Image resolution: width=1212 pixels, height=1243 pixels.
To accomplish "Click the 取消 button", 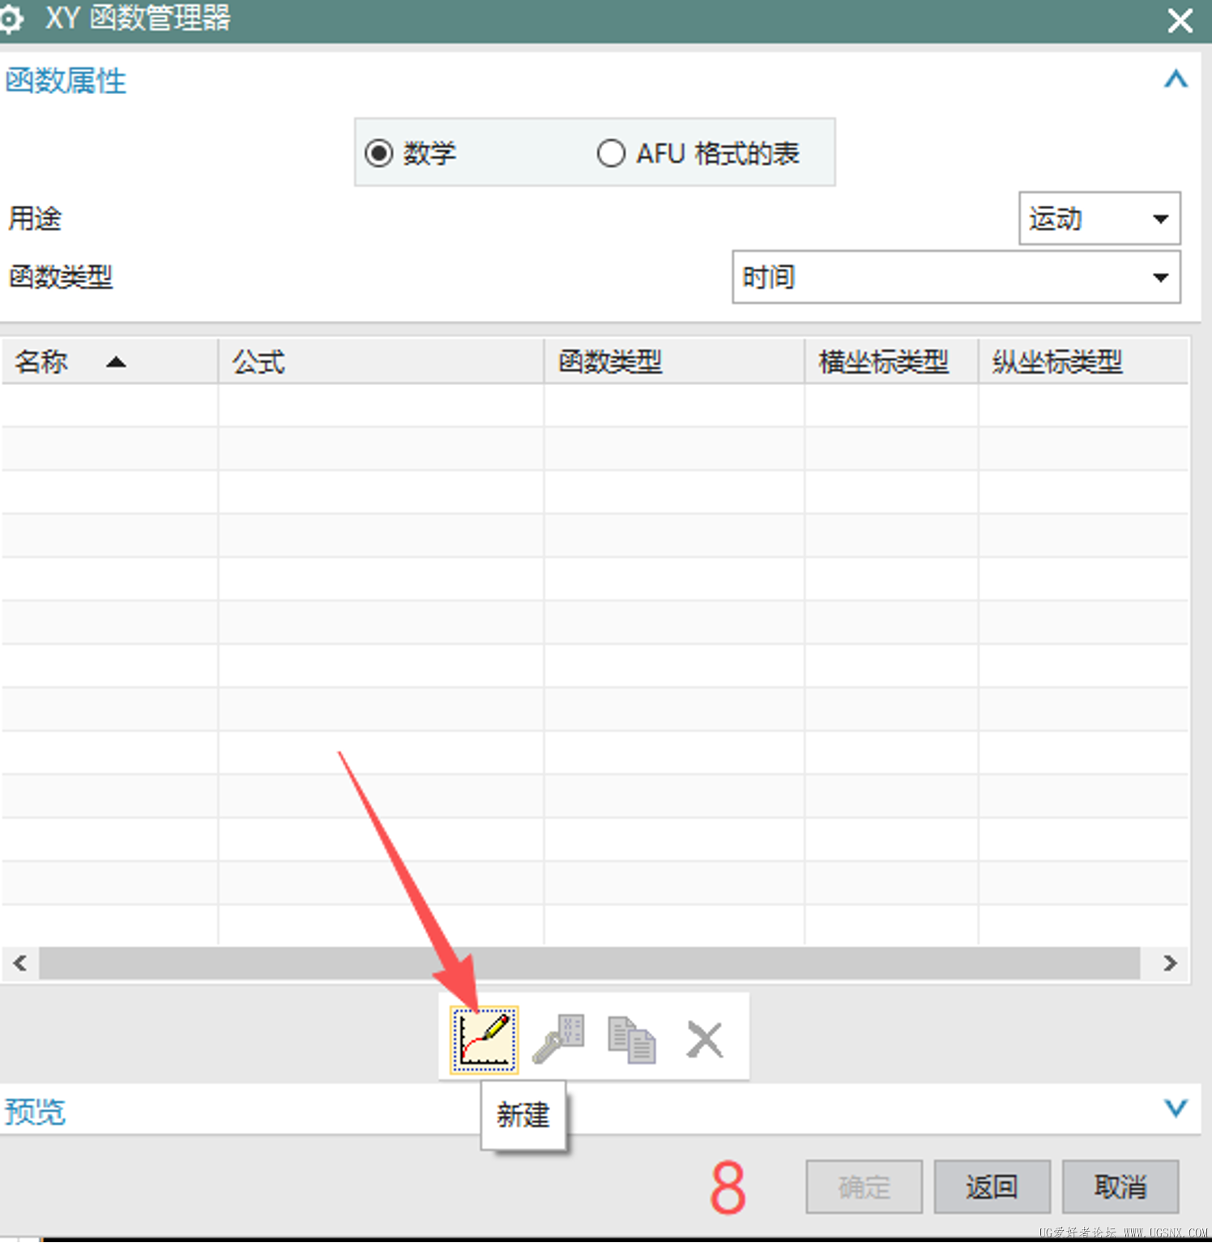I will tap(1120, 1188).
